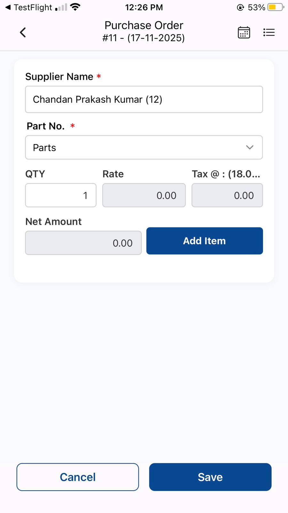288x513 pixels.
Task: Click the Add Item button
Action: tap(204, 241)
